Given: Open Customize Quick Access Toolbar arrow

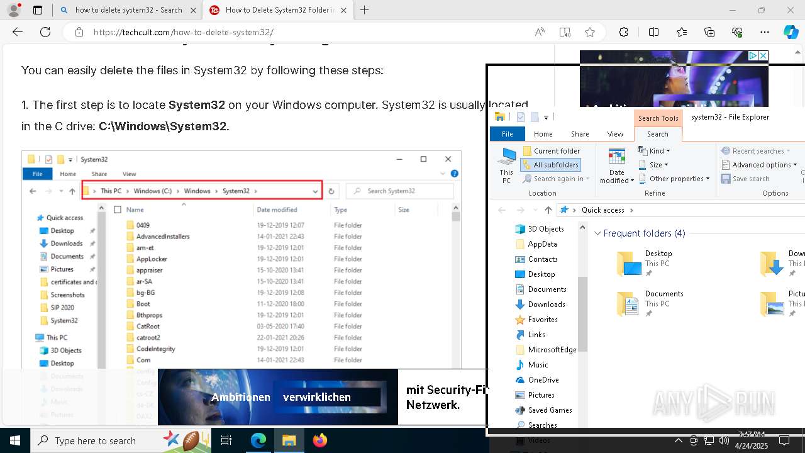Looking at the screenshot, I should pyautogui.click(x=546, y=117).
